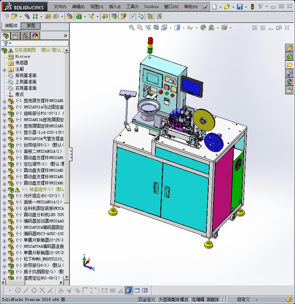Click the New document icon
The width and height of the screenshot is (295, 304).
pyautogui.click(x=214, y=7)
